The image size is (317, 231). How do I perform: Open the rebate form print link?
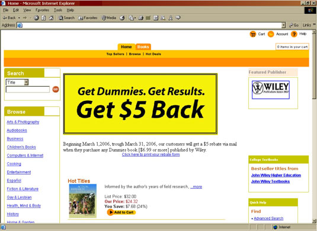pos(151,154)
